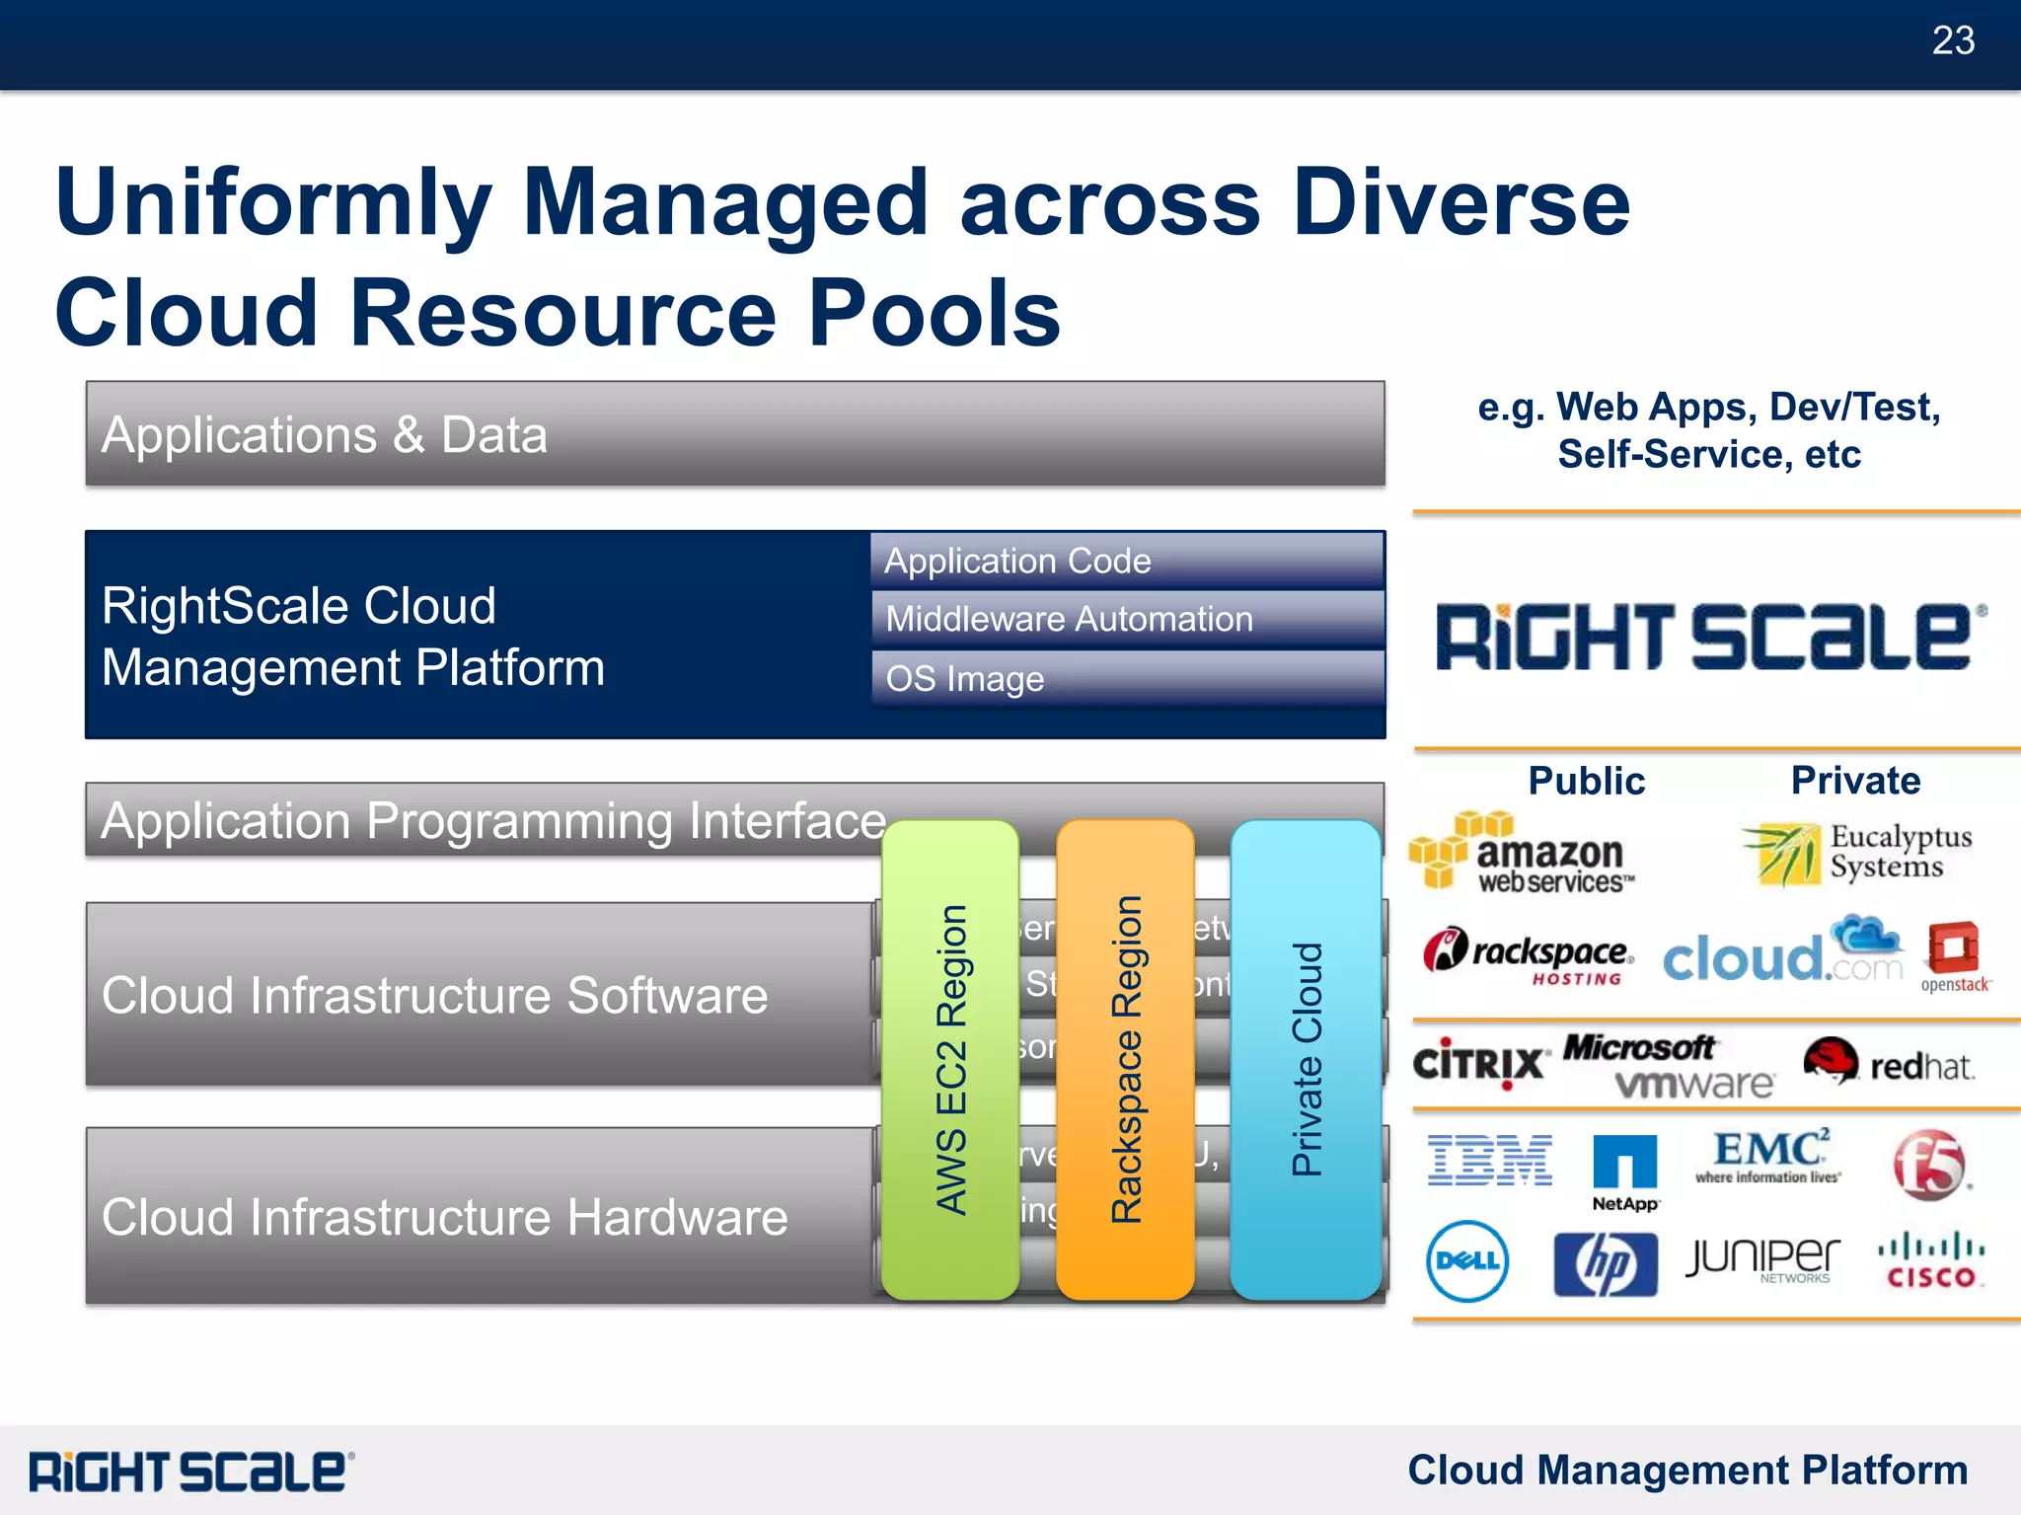Select the f5 red logo

pyautogui.click(x=1929, y=1165)
